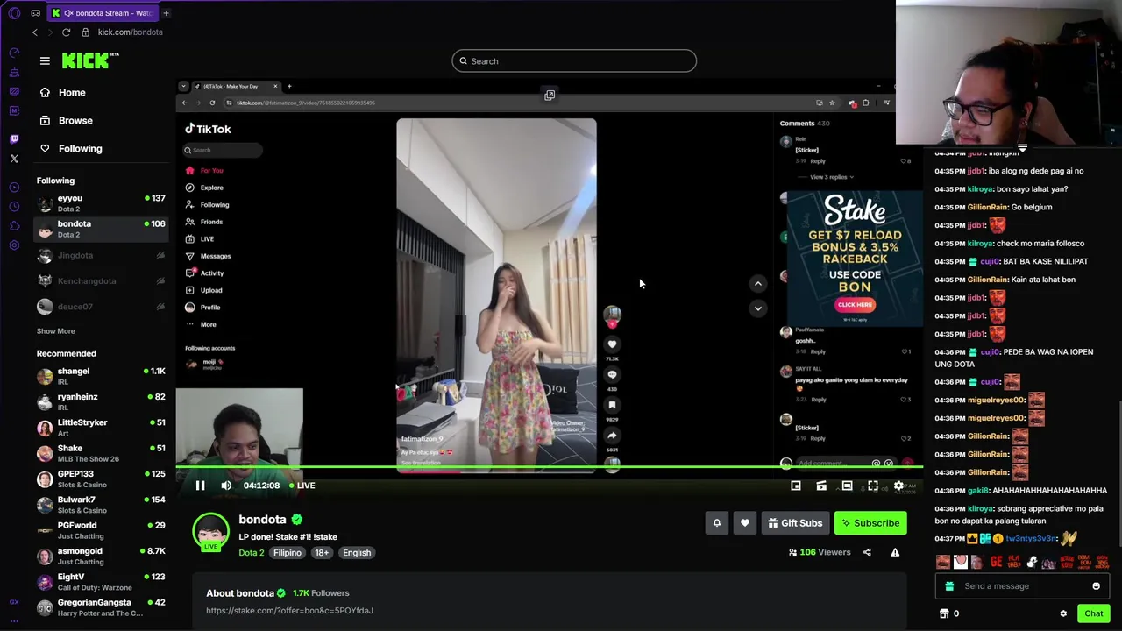
Task: Open the Opera main menu icon
Action: (14, 13)
